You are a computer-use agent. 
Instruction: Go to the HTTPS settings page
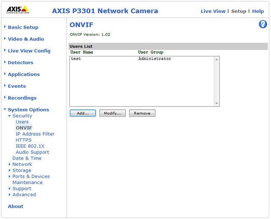[23, 140]
